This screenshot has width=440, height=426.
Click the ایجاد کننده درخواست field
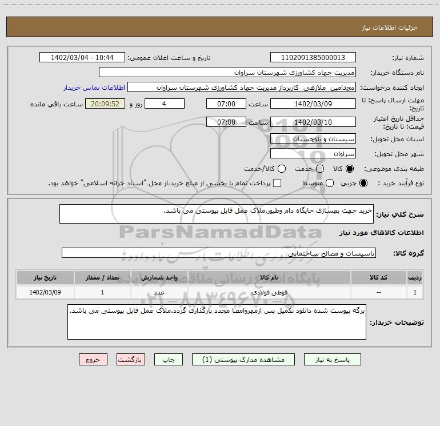[242, 87]
